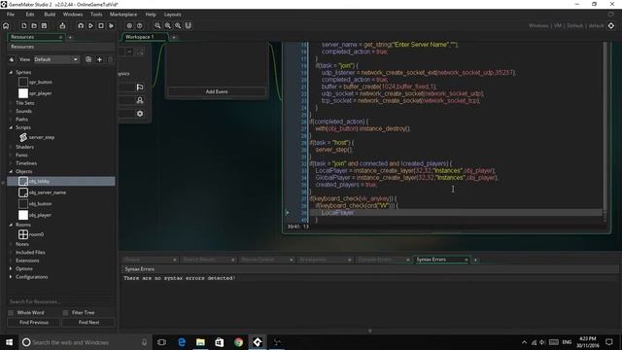
Task: Open target settings icon at top right
Action: pyautogui.click(x=611, y=26)
